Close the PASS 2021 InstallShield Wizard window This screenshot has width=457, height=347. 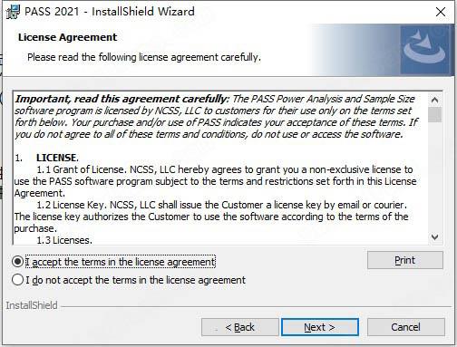pyautogui.click(x=441, y=12)
